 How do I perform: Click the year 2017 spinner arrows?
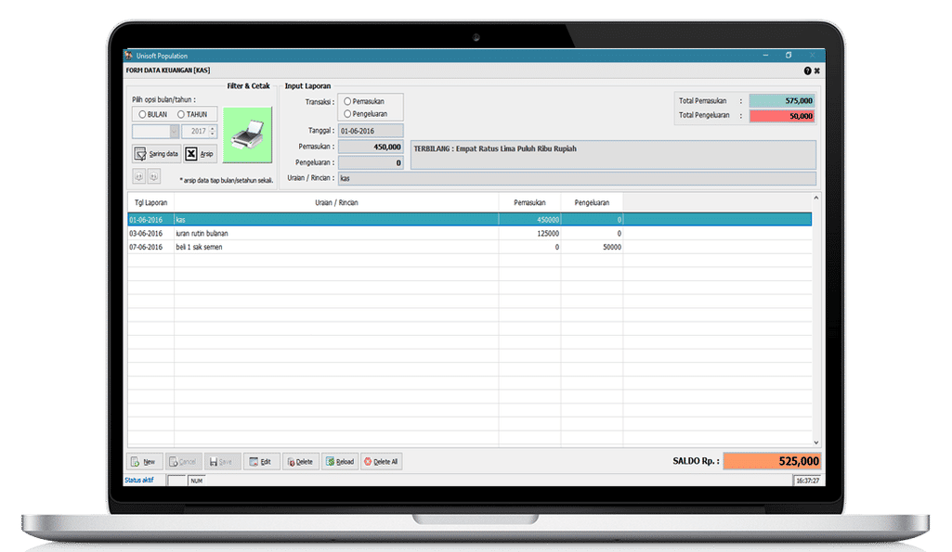click(x=213, y=132)
